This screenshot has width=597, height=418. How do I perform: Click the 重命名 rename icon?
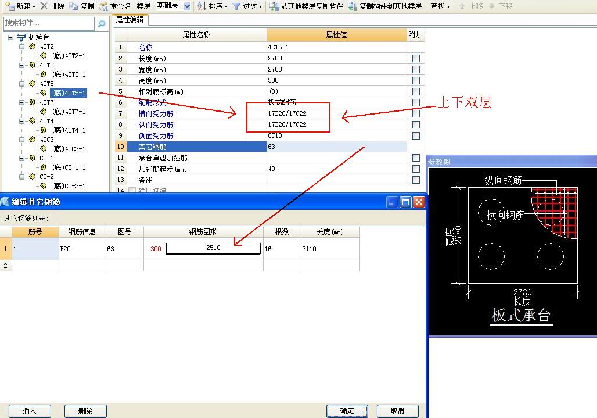103,6
